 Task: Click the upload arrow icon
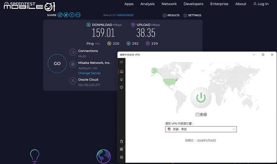133,25
